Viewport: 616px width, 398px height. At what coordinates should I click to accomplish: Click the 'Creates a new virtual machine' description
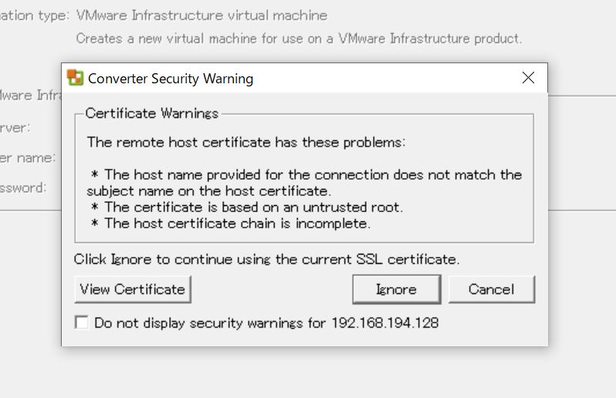click(299, 38)
